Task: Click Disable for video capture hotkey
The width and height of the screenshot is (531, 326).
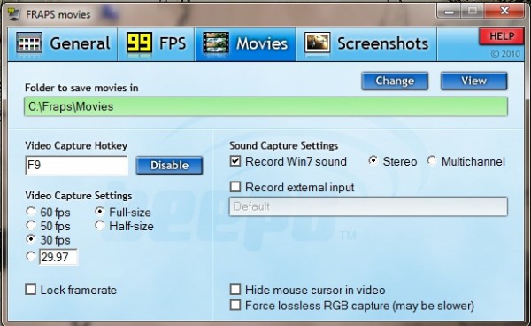Action: (x=169, y=166)
